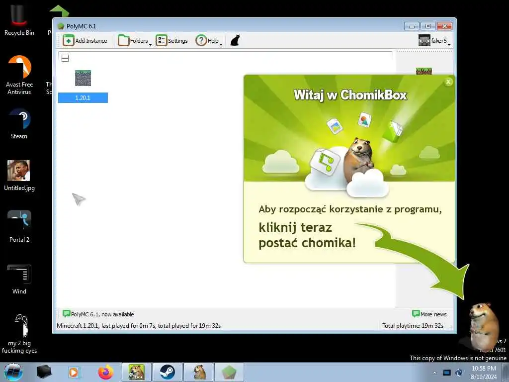Viewport: 509px width, 382px height.
Task: Click the news speech bubble icon
Action: 66,314
